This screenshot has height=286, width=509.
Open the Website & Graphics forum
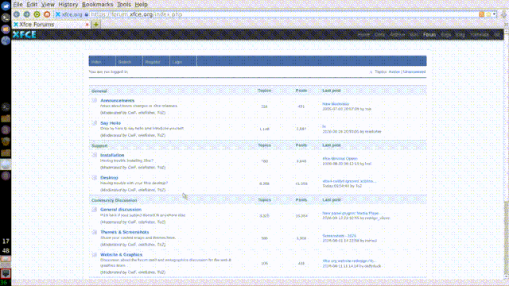121,254
